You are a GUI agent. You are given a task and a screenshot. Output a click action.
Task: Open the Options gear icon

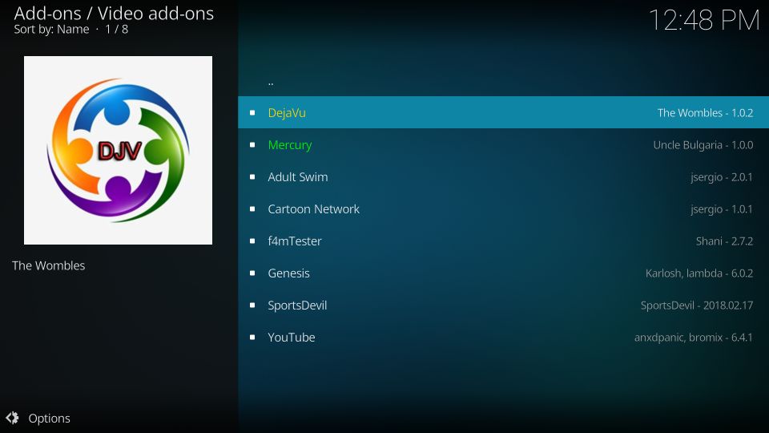tap(12, 418)
